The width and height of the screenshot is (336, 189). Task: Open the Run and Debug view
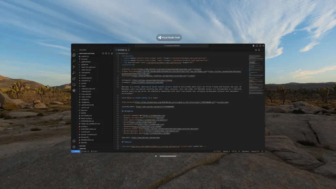74,72
